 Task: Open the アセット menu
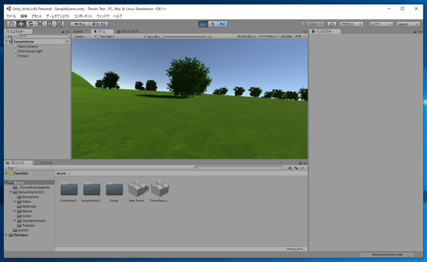[x=36, y=17]
